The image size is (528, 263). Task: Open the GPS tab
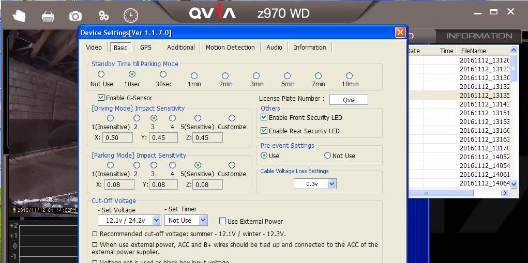[146, 48]
